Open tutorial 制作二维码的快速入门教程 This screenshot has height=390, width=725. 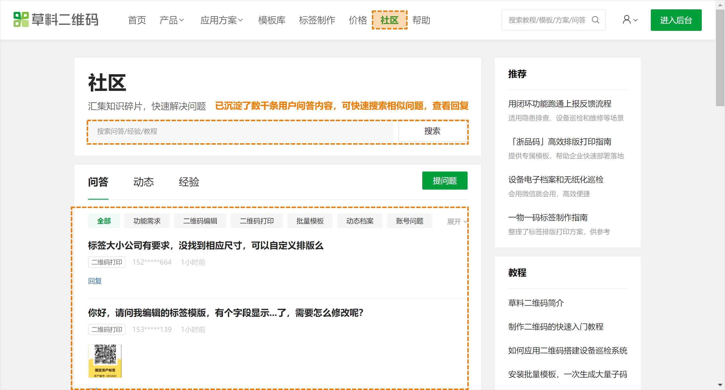(x=556, y=327)
